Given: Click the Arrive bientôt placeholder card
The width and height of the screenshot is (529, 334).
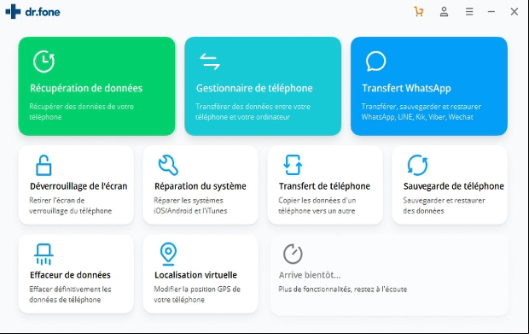Looking at the screenshot, I should tap(389, 275).
